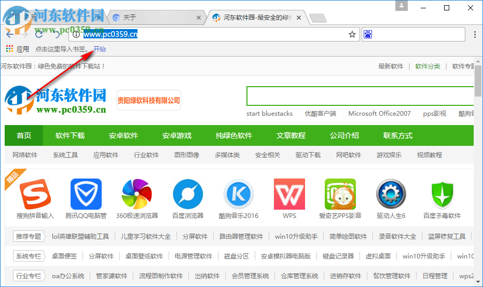Image resolution: width=483 pixels, height=287 pixels.
Task: Open the 网络软件 category
Action: (x=25, y=155)
